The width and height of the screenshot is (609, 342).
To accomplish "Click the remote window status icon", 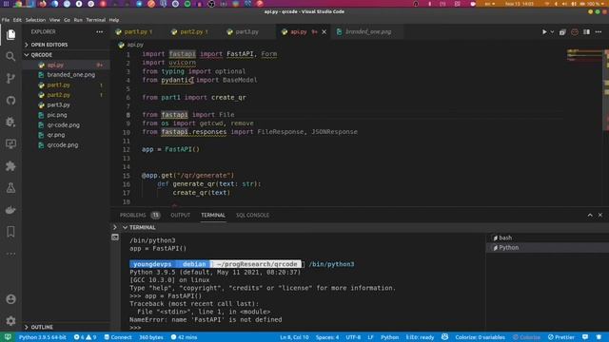I will pos(8,337).
